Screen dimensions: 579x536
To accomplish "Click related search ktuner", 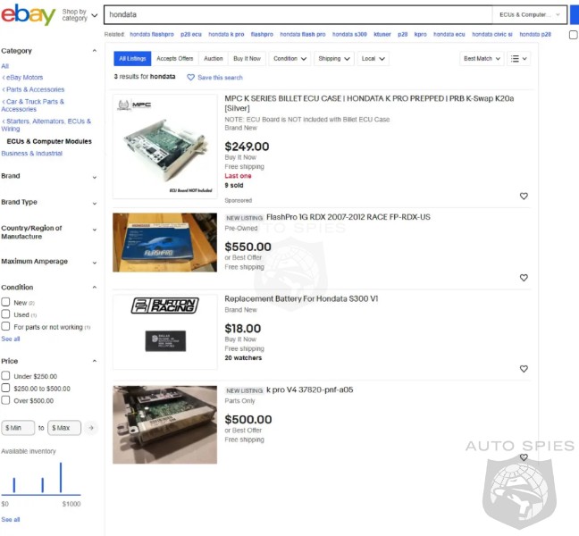I will pyautogui.click(x=382, y=34).
